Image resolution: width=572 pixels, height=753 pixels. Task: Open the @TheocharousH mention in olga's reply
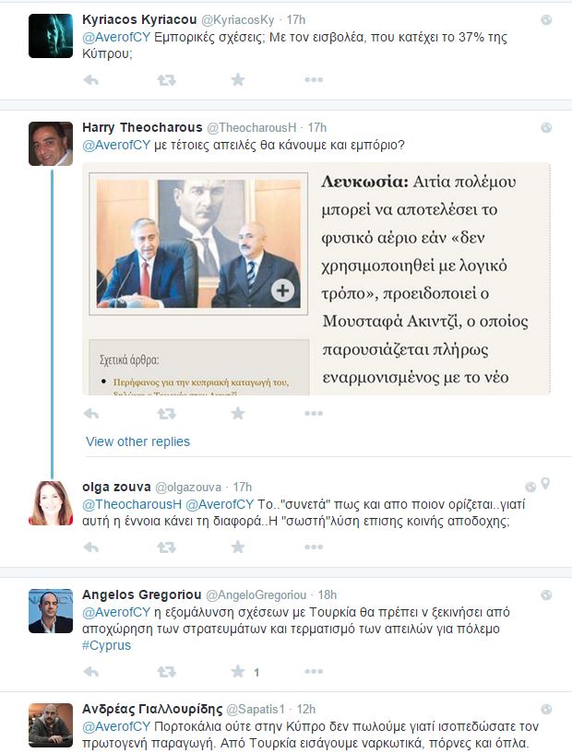click(x=132, y=504)
